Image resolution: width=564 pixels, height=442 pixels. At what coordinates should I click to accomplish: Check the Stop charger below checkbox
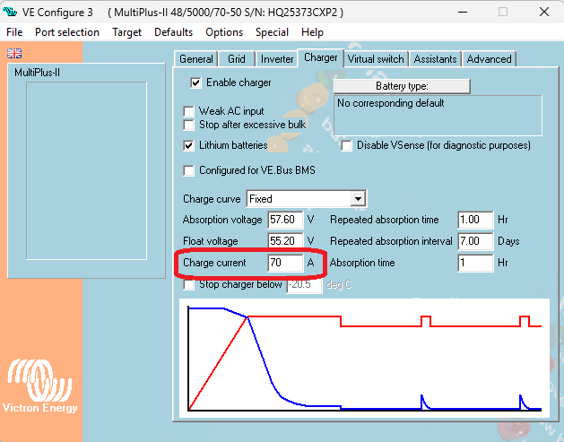pyautogui.click(x=188, y=284)
